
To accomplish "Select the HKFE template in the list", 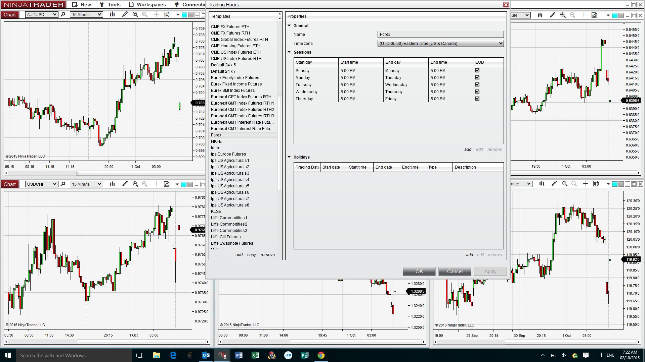I will click(x=216, y=141).
